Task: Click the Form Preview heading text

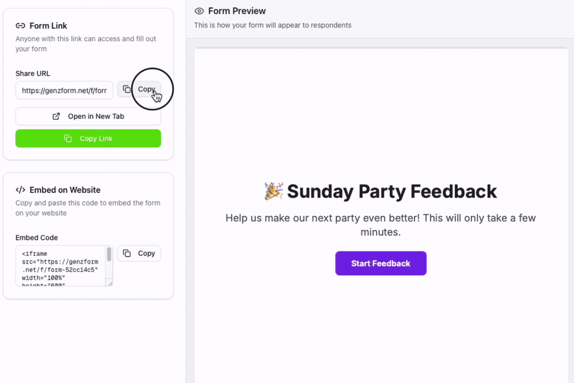Action: coord(237,11)
